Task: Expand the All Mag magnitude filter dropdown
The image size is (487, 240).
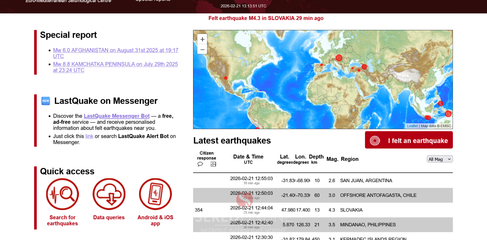Action: (x=440, y=159)
